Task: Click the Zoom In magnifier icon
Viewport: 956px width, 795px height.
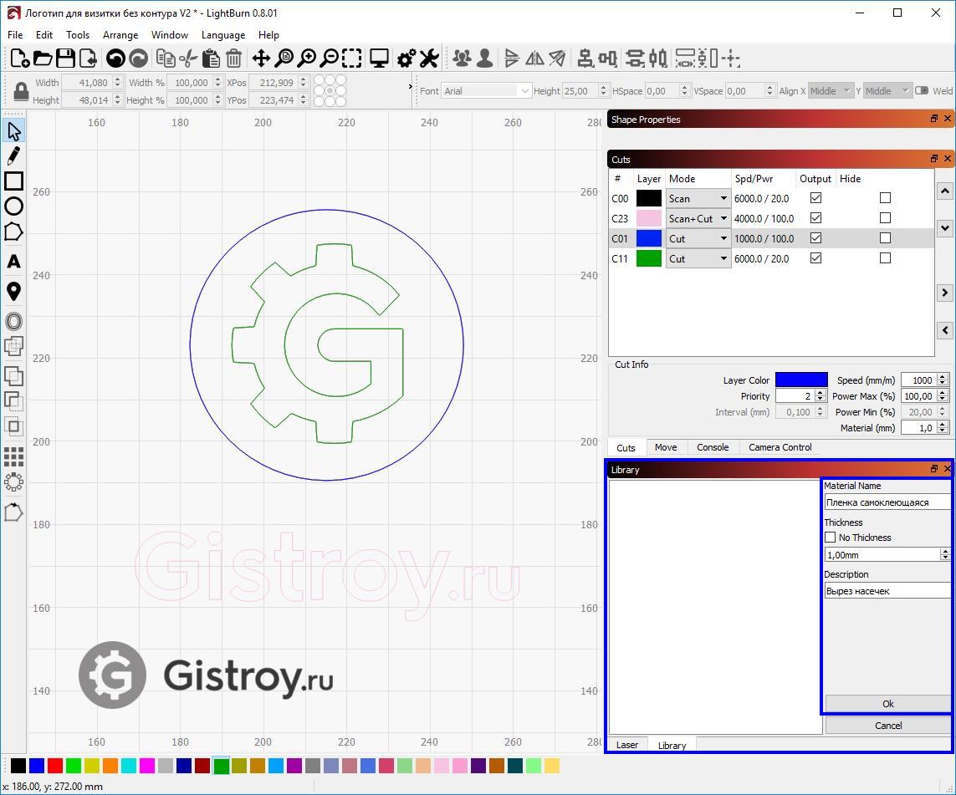Action: point(307,59)
